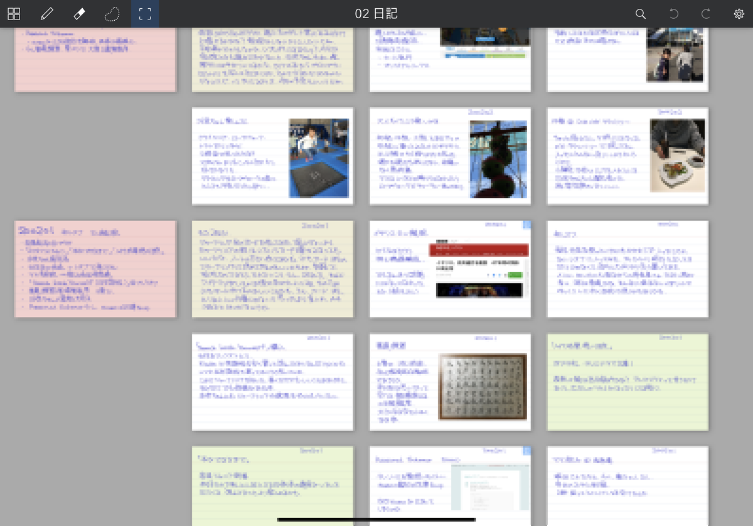Viewport: 753px width, 526px height.
Task: Toggle the highlighted fullscreen view mode
Action: click(145, 13)
